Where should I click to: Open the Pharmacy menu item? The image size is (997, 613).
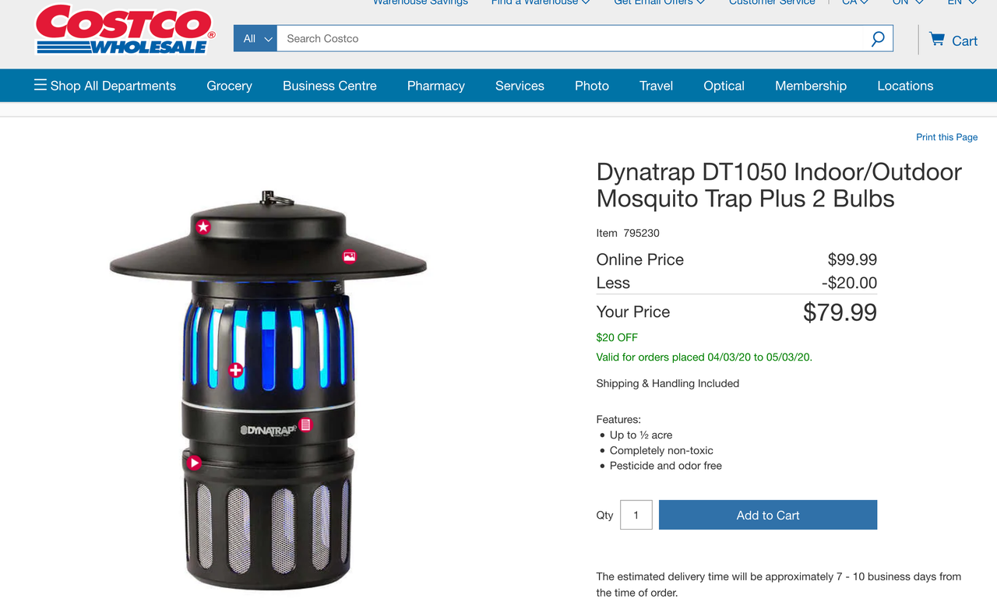(436, 86)
